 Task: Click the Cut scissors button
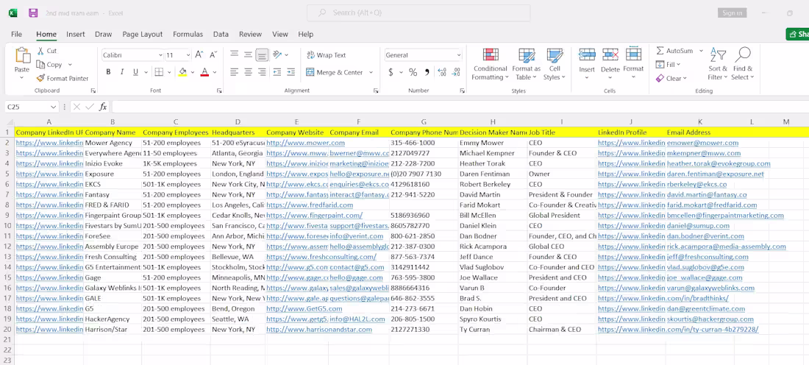tap(47, 51)
